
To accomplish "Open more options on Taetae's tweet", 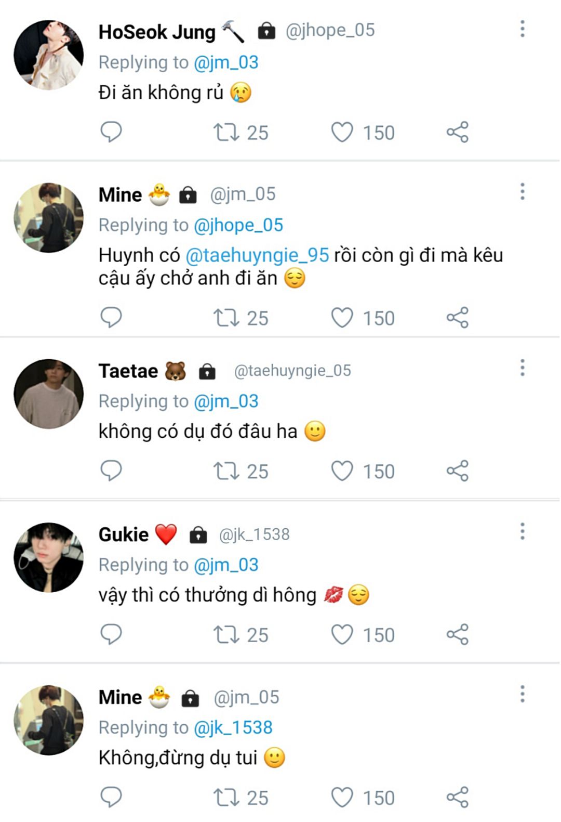I will (523, 368).
